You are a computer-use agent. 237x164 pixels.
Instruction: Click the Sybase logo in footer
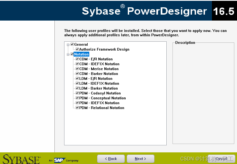click(x=22, y=159)
